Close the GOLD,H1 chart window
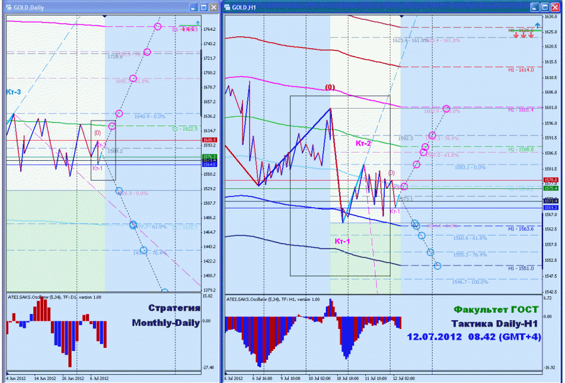The width and height of the screenshot is (565, 383). click(x=555, y=7)
